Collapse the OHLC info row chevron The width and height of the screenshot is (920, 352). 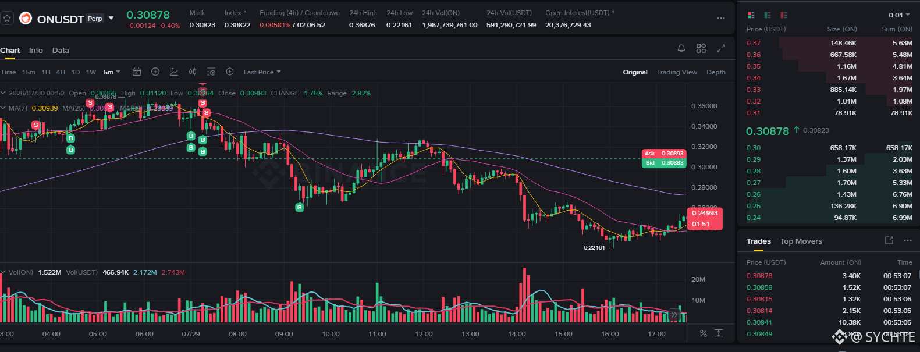coord(3,93)
